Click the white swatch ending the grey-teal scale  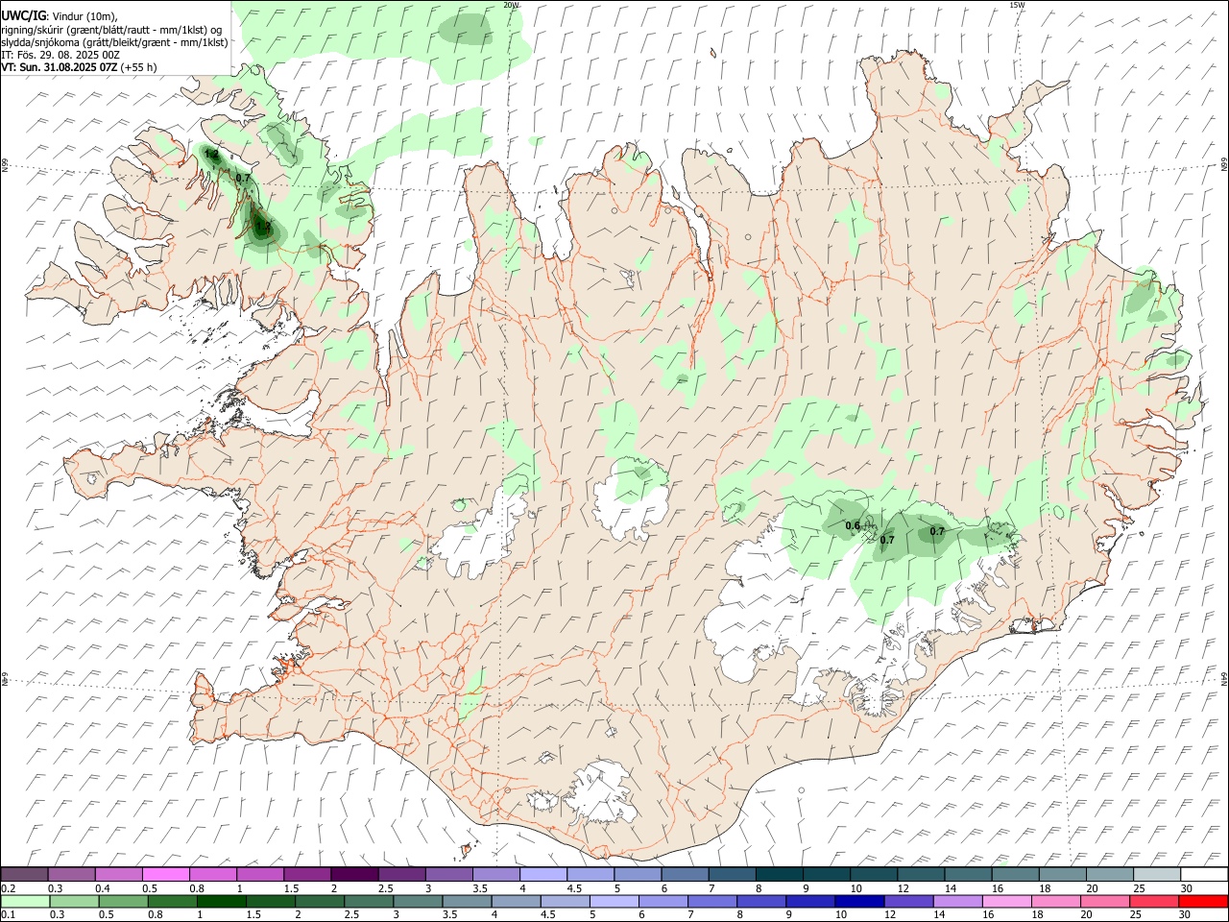(1204, 875)
